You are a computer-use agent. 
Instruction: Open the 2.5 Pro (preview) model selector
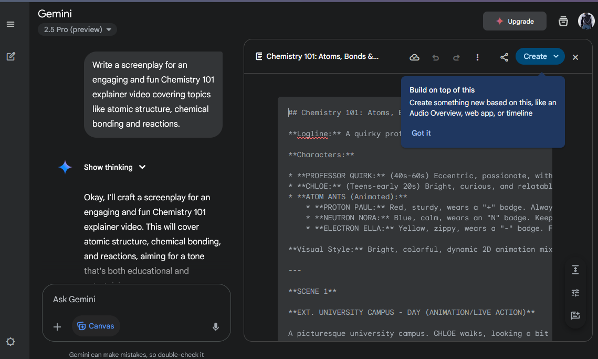[77, 29]
